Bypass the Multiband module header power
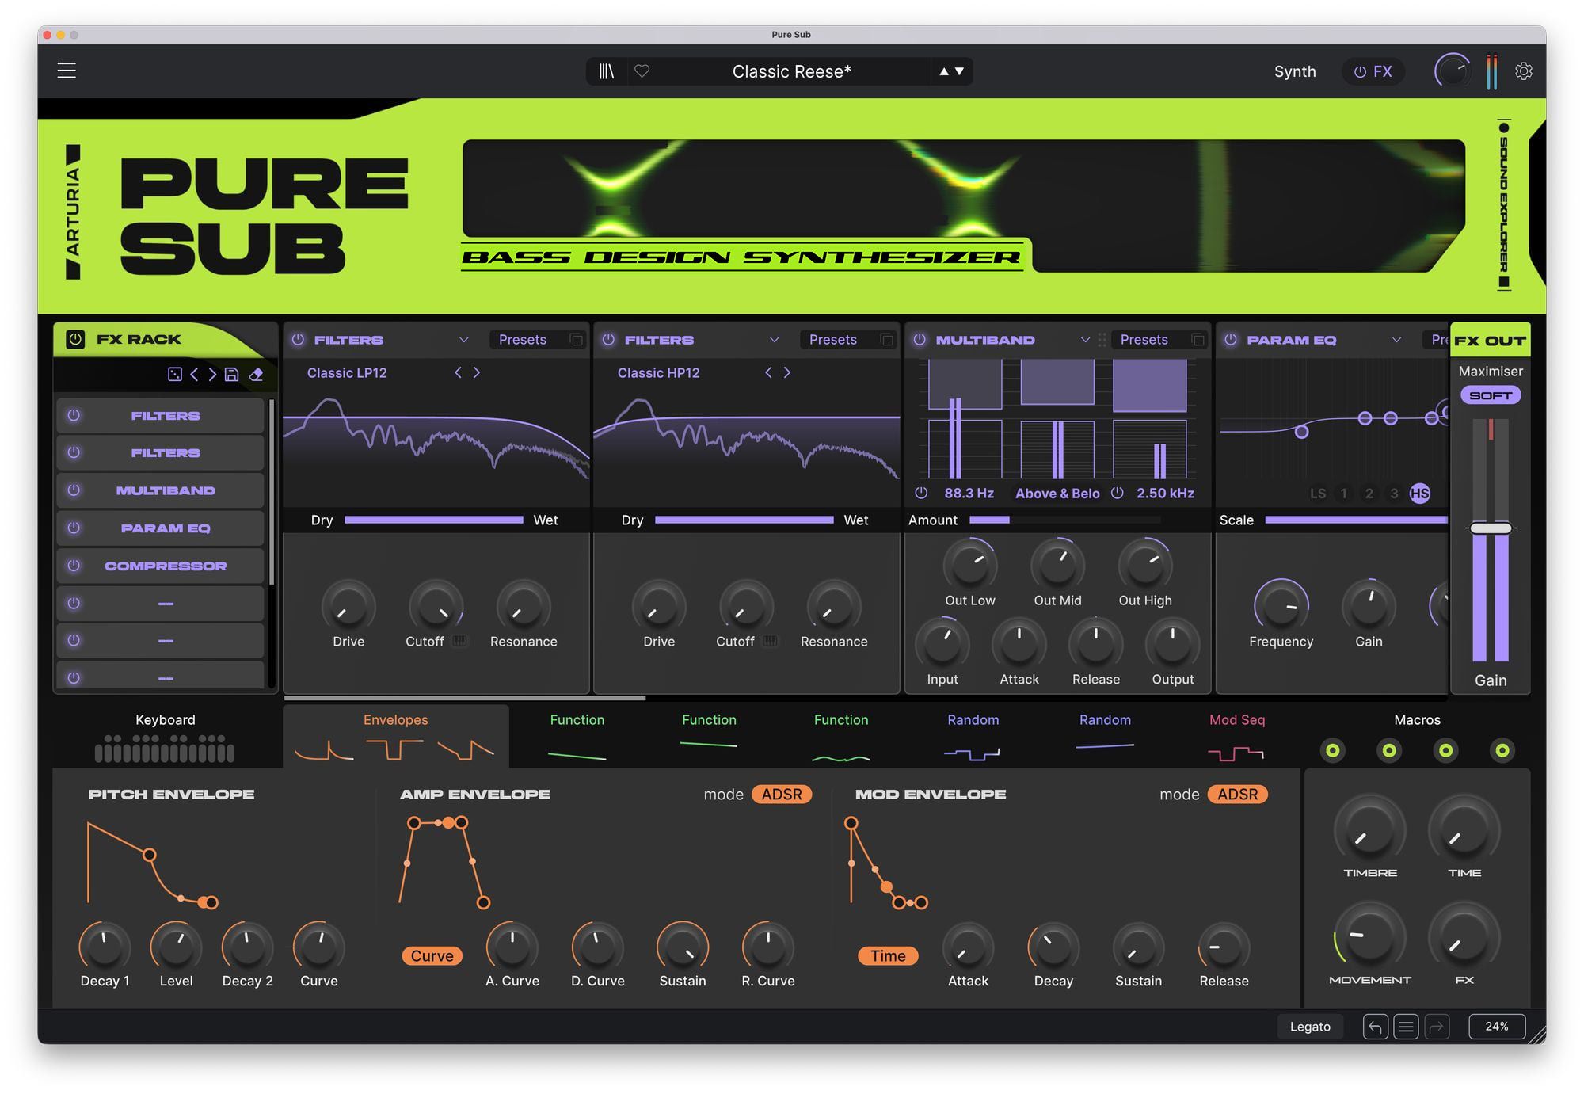This screenshot has height=1094, width=1584. pyautogui.click(x=920, y=340)
